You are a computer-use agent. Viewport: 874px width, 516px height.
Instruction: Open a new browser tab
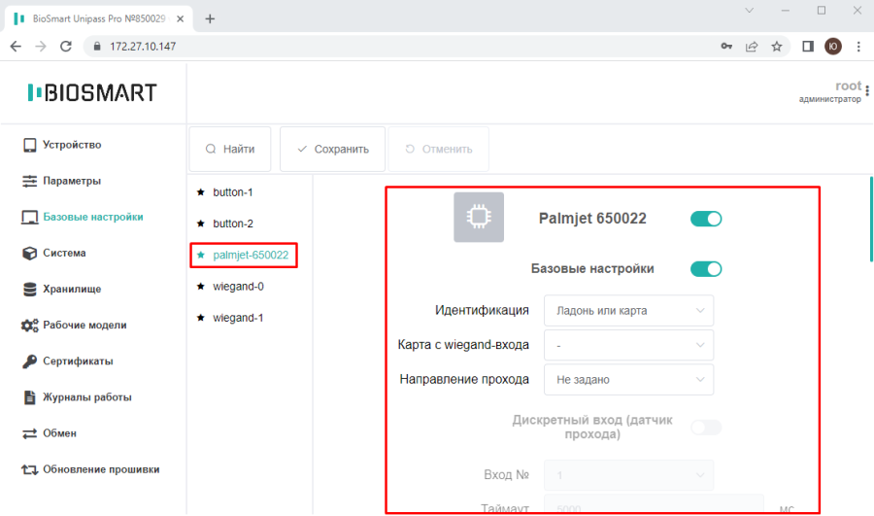click(x=210, y=19)
